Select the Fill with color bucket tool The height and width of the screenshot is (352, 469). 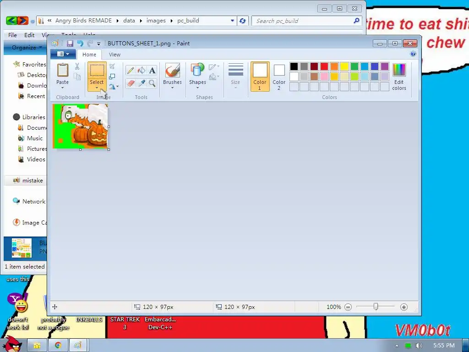tap(141, 70)
